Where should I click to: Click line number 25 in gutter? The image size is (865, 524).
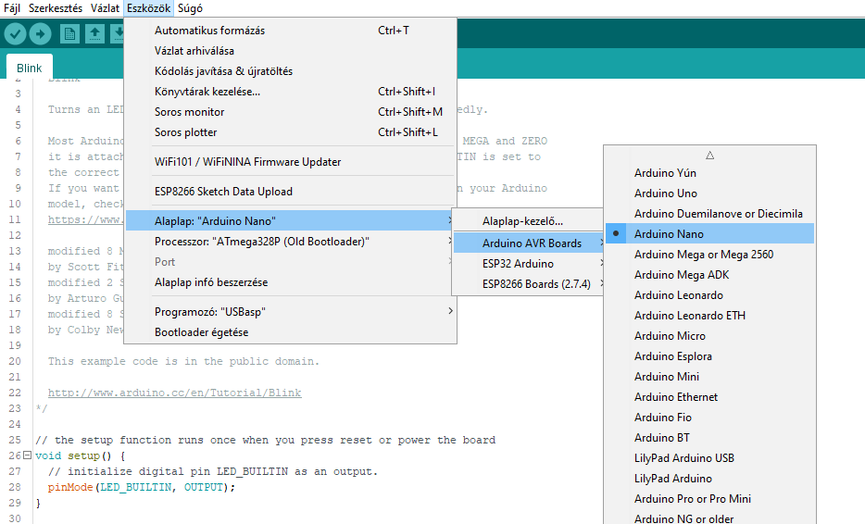15,440
